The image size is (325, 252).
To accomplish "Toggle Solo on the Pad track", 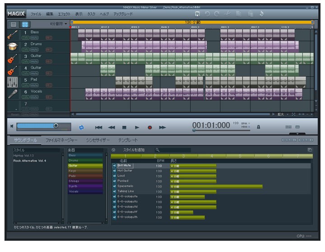I will (26, 85).
